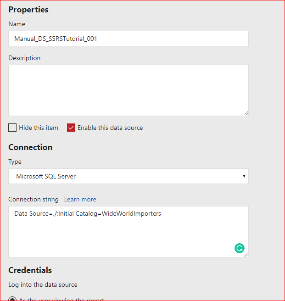285x301 pixels.
Task: Open the Learn more link
Action: pos(80,199)
